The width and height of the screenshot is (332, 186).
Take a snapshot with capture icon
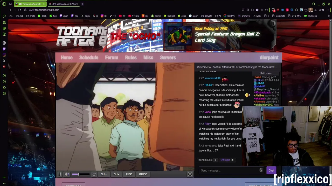(x=252, y=10)
